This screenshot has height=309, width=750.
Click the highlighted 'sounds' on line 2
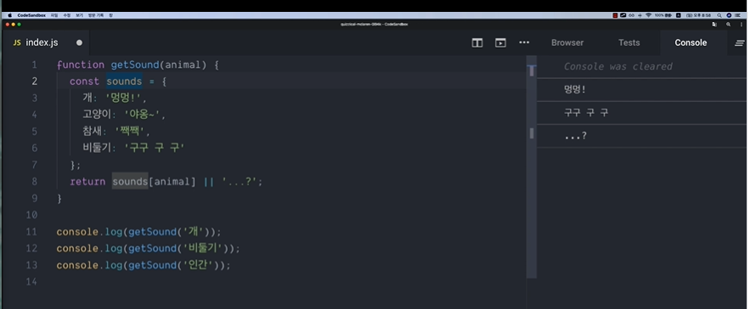point(124,81)
